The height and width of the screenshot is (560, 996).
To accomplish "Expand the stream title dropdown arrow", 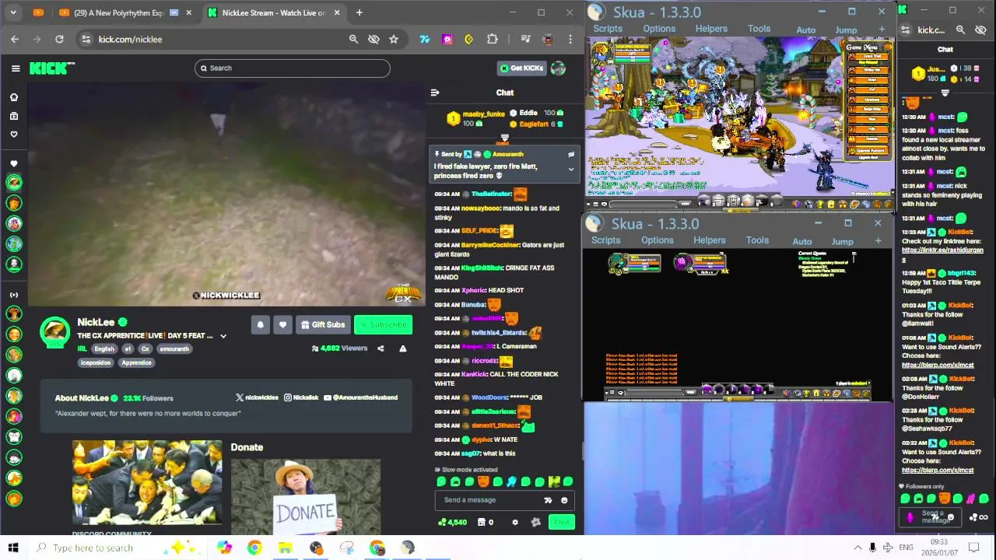I will [x=223, y=336].
